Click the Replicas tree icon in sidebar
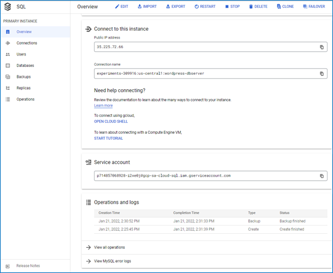This screenshot has height=273, width=333. click(8, 88)
